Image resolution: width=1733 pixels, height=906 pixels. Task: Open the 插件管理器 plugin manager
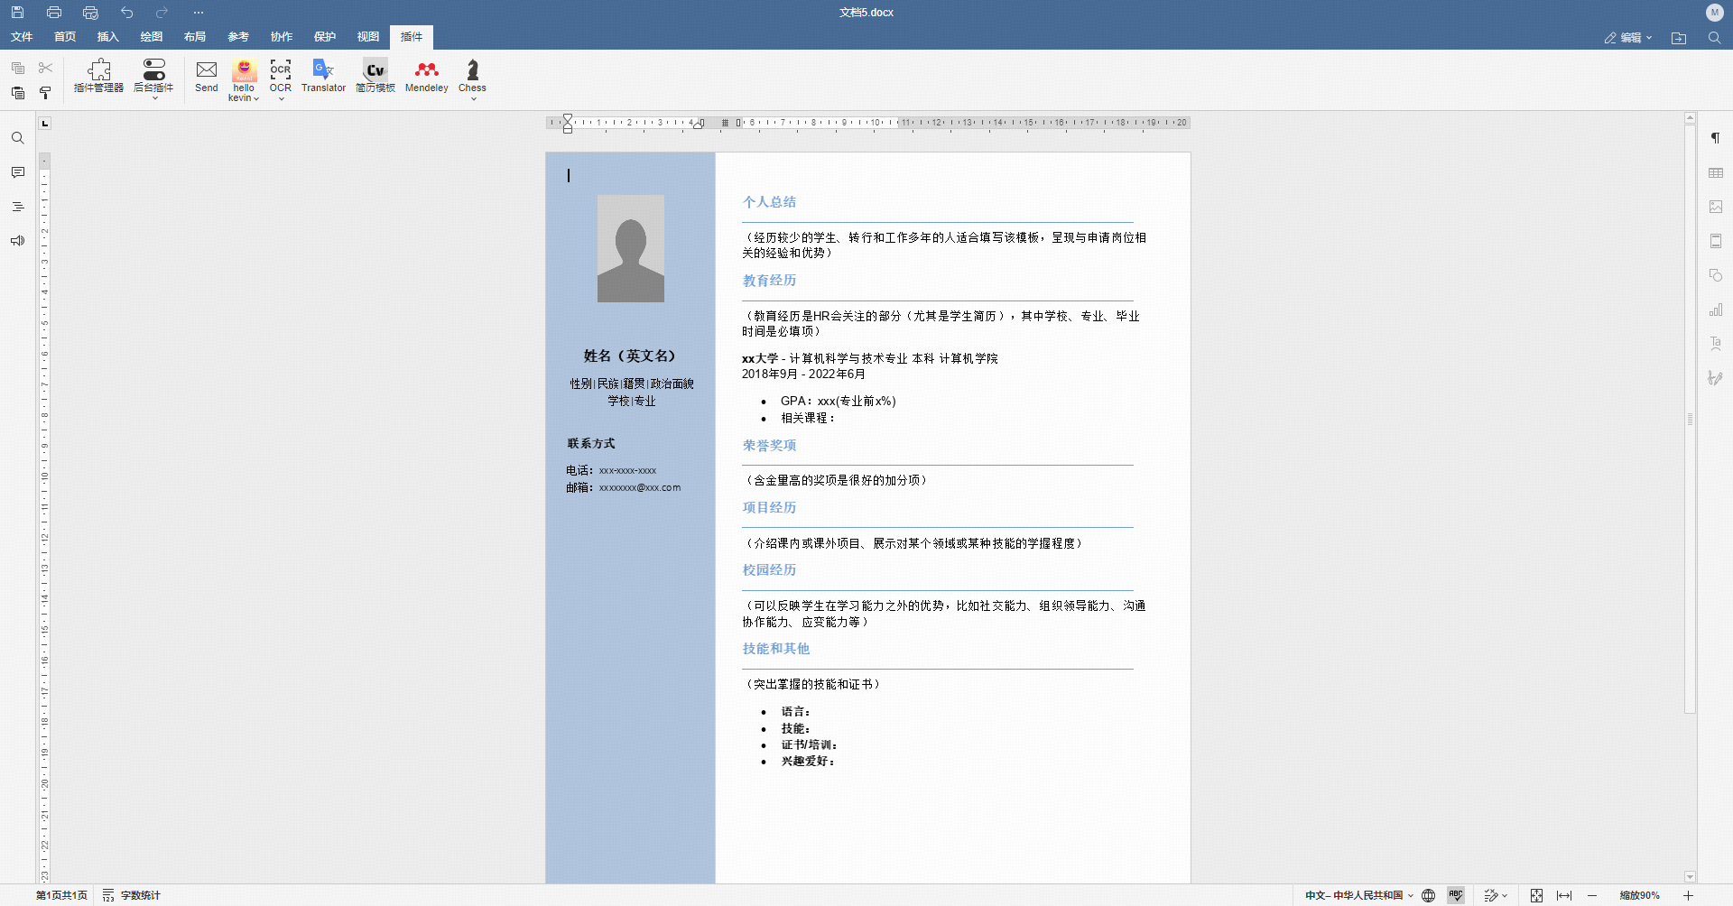pyautogui.click(x=99, y=76)
